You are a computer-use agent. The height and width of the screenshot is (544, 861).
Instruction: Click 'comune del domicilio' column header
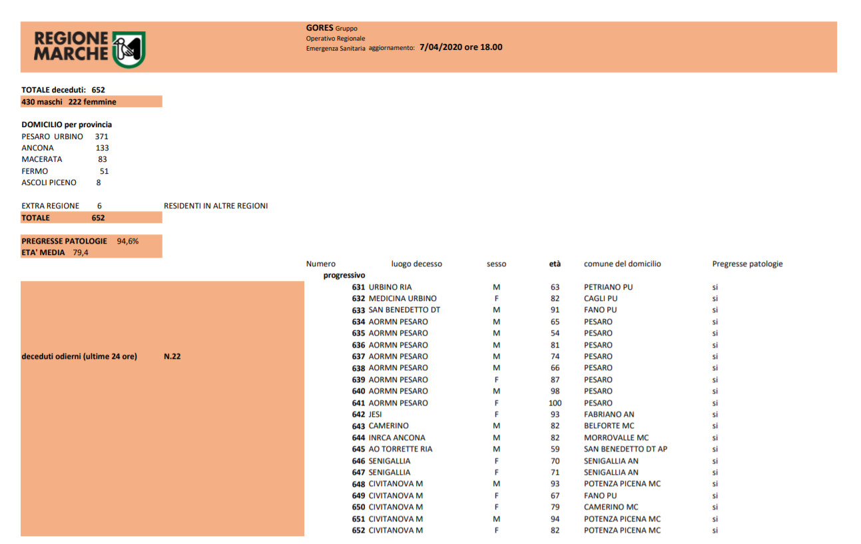(623, 264)
